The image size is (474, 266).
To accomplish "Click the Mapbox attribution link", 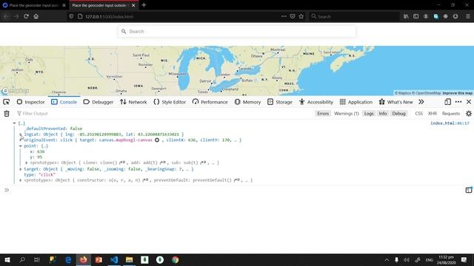I will click(x=403, y=93).
